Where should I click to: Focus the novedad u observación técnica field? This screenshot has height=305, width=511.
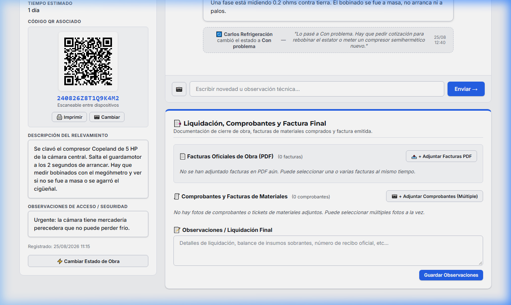(x=317, y=89)
